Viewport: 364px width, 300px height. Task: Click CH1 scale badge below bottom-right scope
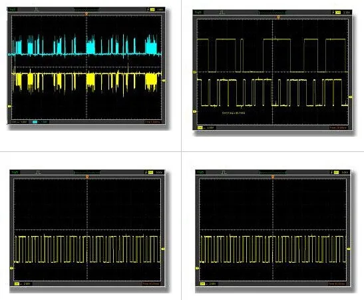pos(202,284)
